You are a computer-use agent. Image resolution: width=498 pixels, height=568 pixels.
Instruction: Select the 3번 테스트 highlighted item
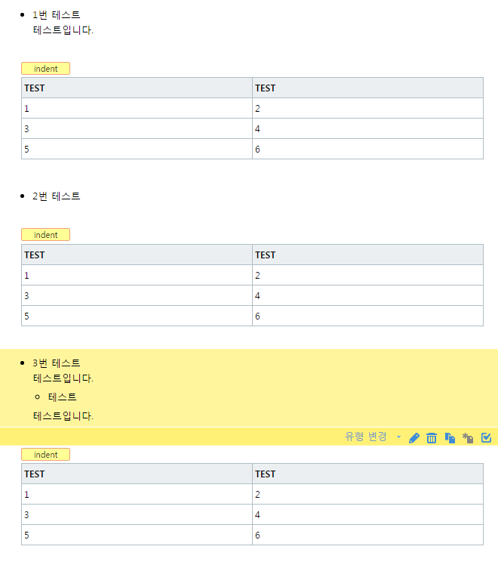click(56, 363)
